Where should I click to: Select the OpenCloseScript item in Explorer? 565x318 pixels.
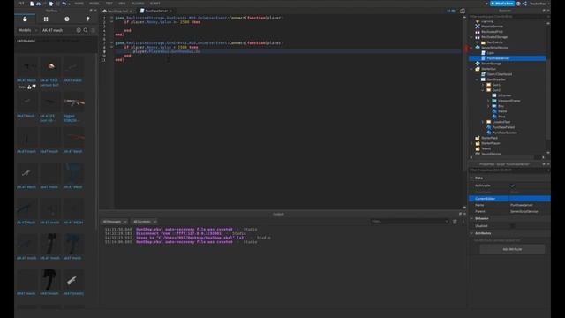(499, 74)
